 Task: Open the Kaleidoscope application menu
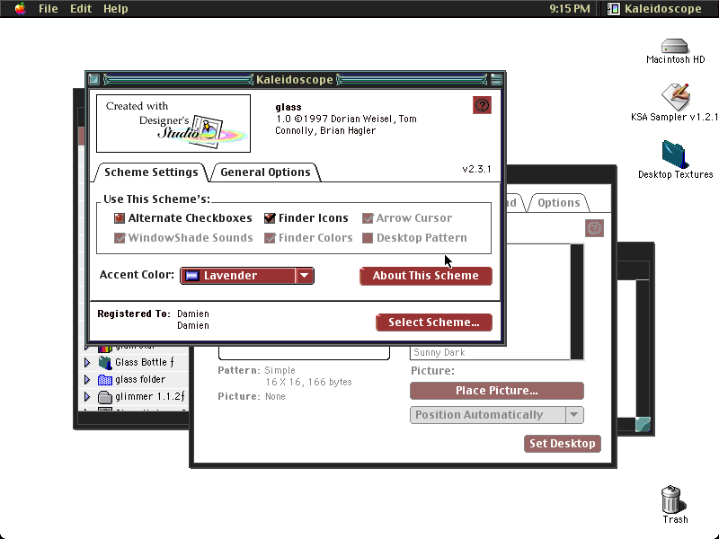pyautogui.click(x=655, y=9)
